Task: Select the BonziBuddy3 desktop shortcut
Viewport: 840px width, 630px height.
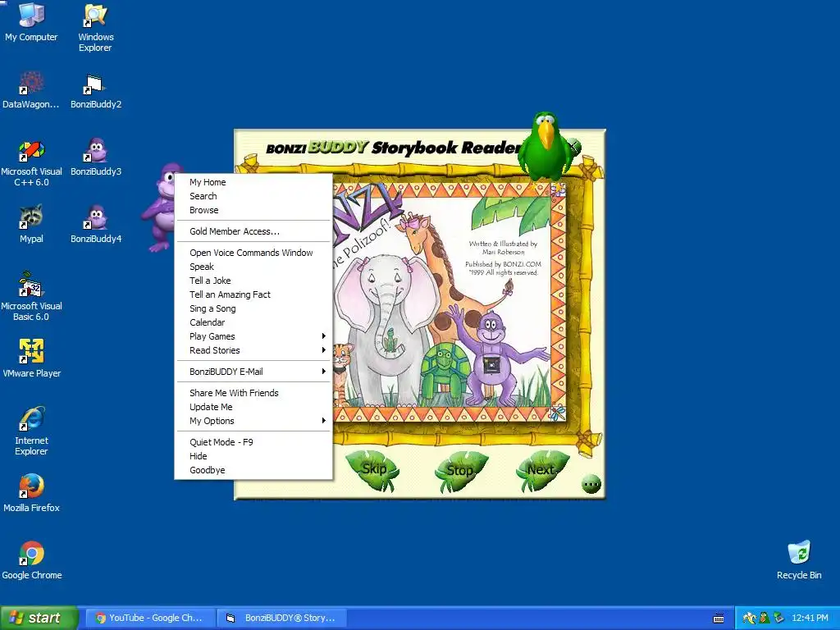Action: coord(96,157)
